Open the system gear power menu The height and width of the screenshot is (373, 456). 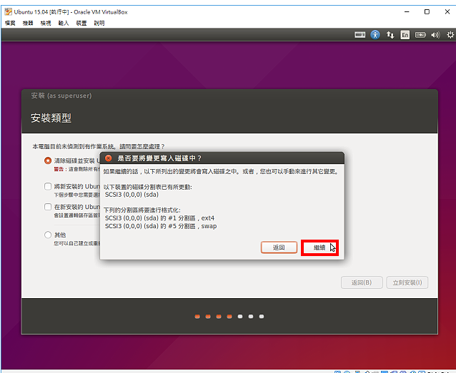(x=450, y=35)
